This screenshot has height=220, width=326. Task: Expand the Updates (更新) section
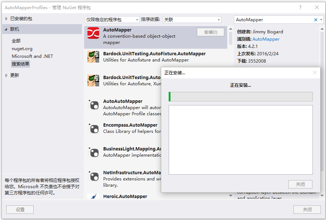point(6,75)
